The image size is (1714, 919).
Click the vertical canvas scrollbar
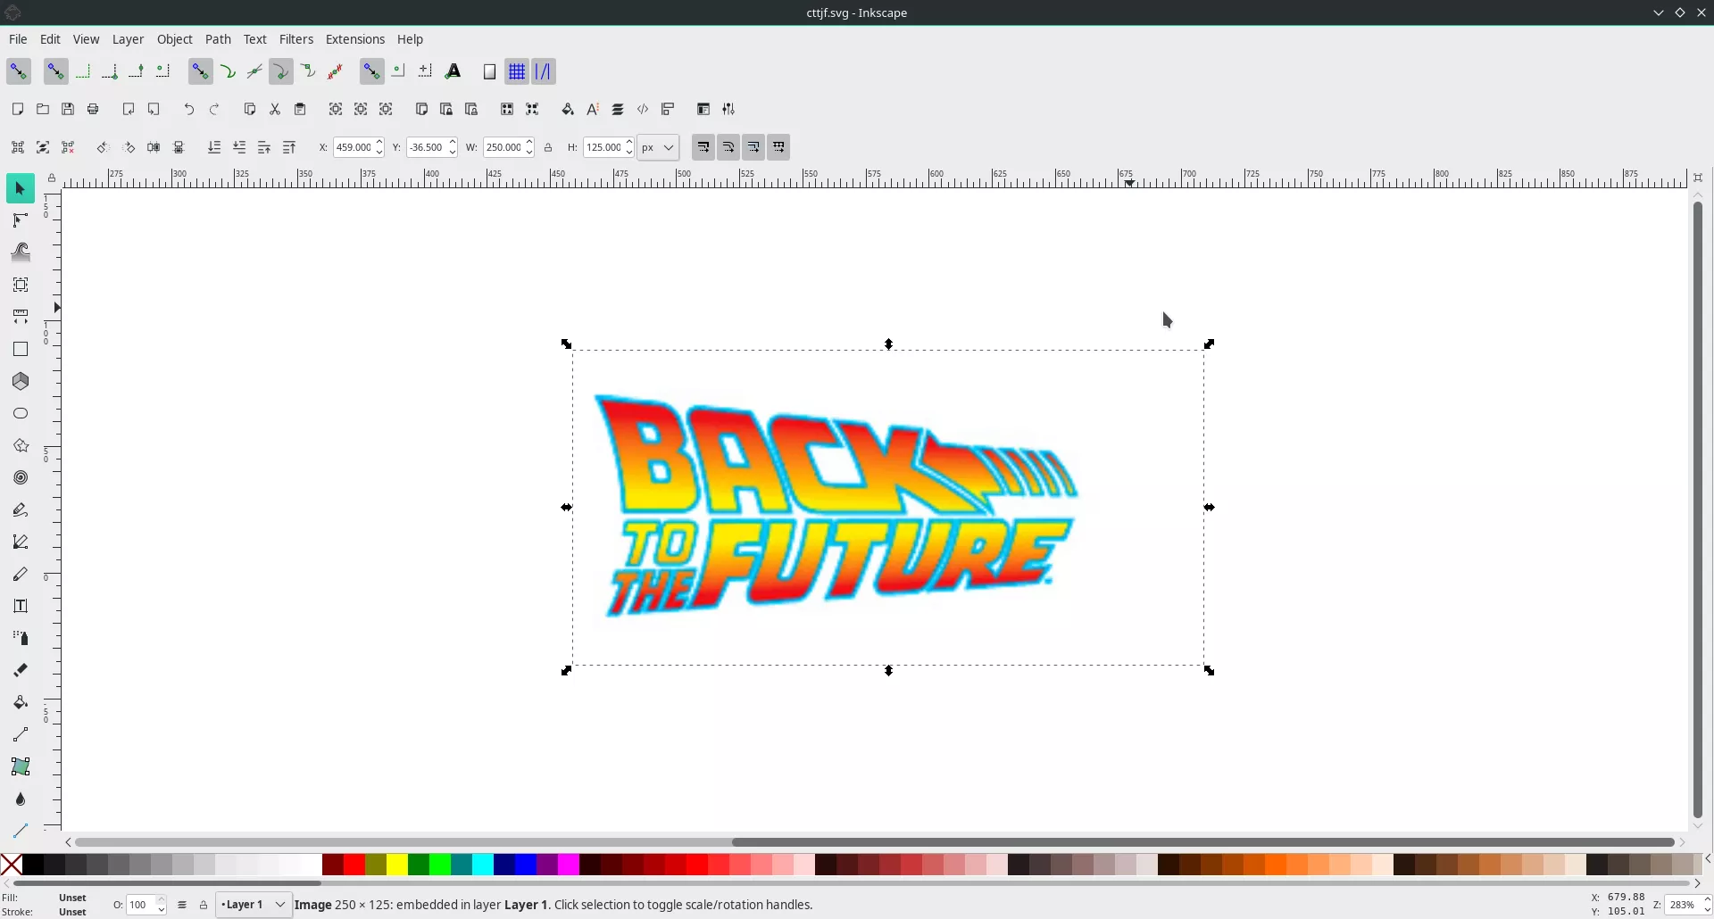[x=1698, y=510]
